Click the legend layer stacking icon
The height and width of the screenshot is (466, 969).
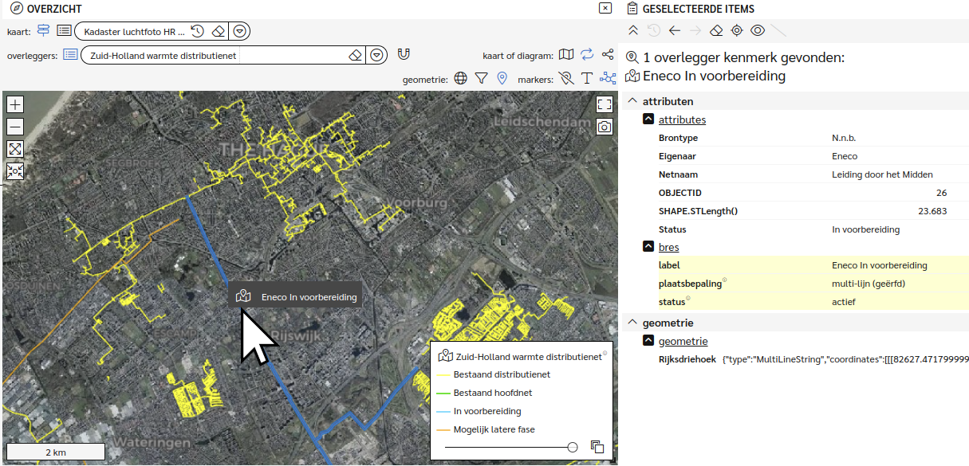[597, 447]
